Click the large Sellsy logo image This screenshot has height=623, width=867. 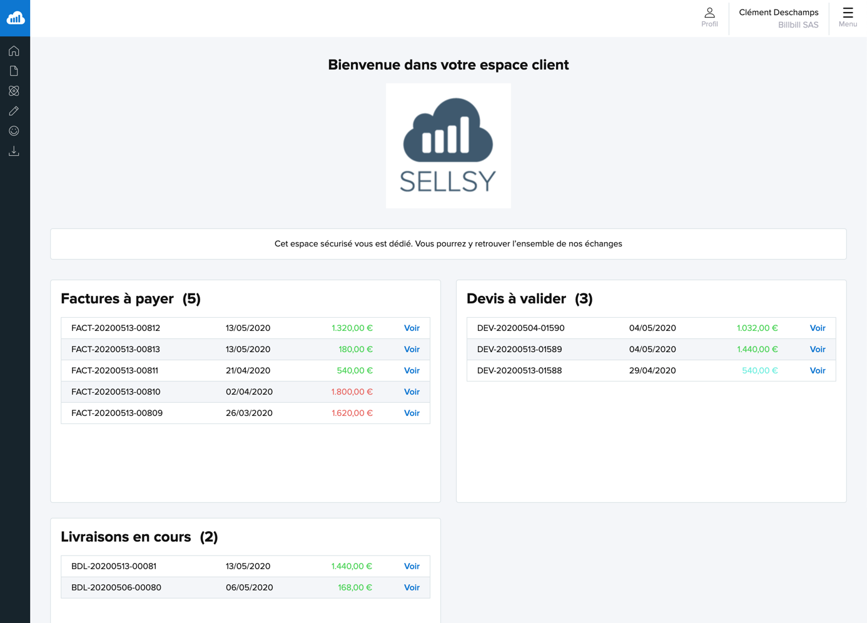point(449,146)
